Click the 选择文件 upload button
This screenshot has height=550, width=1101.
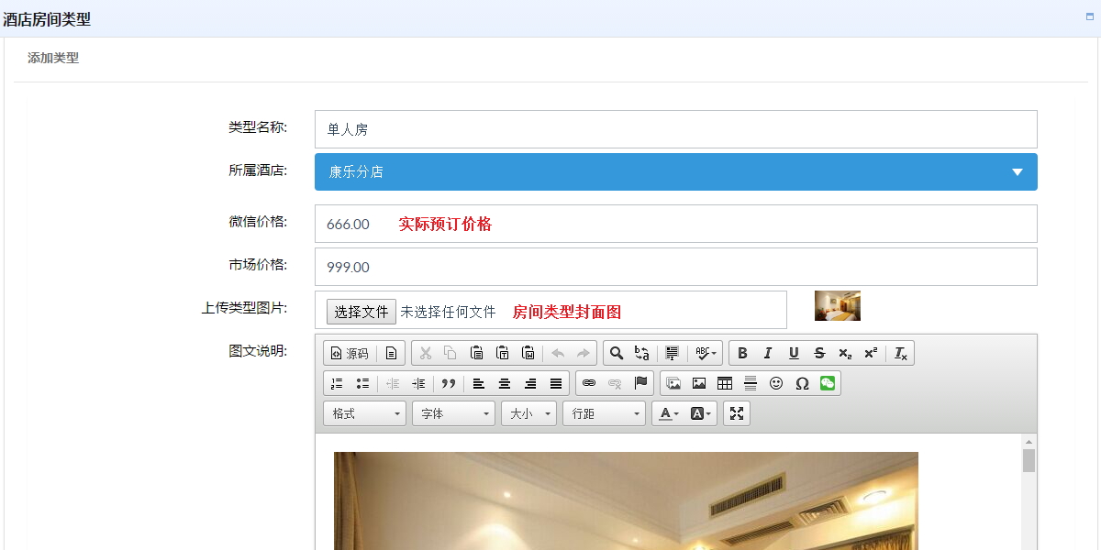[x=361, y=312]
